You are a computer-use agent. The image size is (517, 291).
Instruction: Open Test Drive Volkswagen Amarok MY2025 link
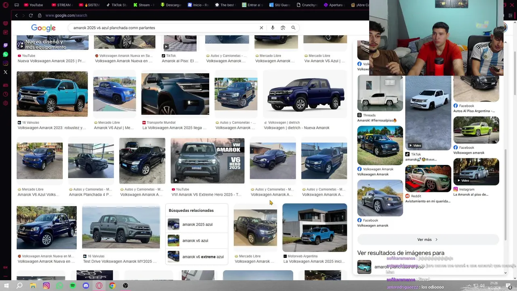(x=120, y=261)
